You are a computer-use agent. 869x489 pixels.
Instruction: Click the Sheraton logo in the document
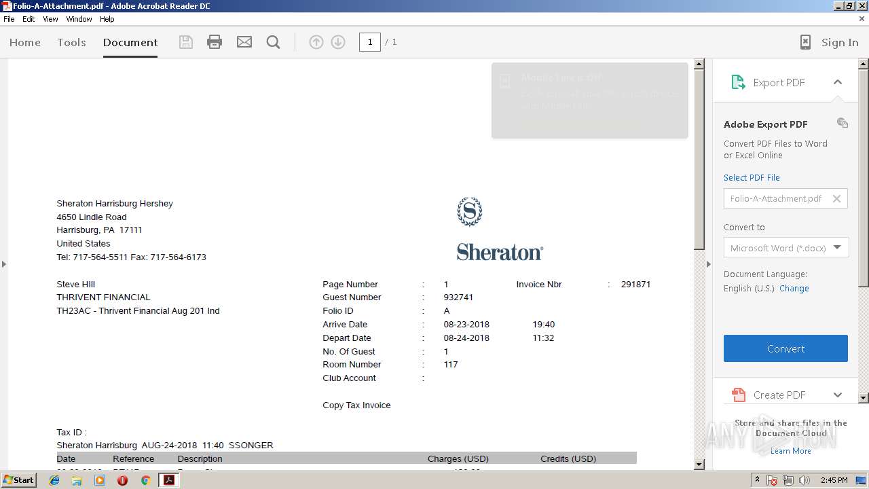tap(500, 229)
